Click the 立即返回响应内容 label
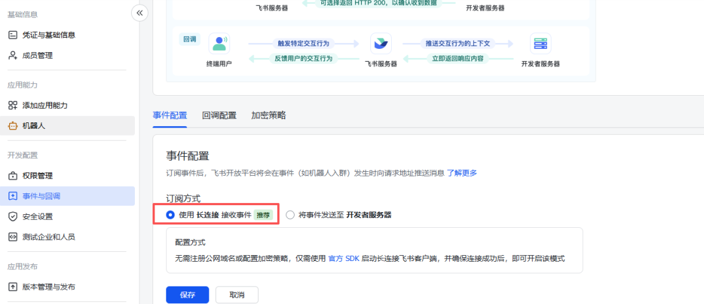The width and height of the screenshot is (704, 304). 458,59
